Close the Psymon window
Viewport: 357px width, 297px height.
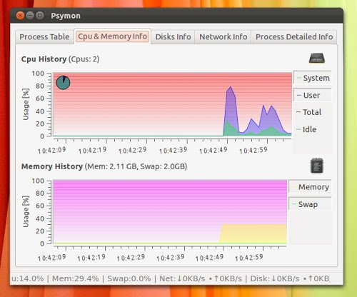point(20,16)
